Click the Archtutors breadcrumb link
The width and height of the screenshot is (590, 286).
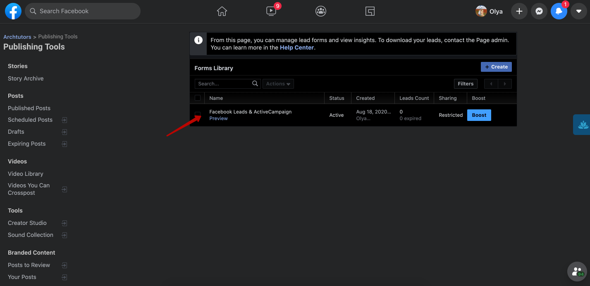point(17,37)
